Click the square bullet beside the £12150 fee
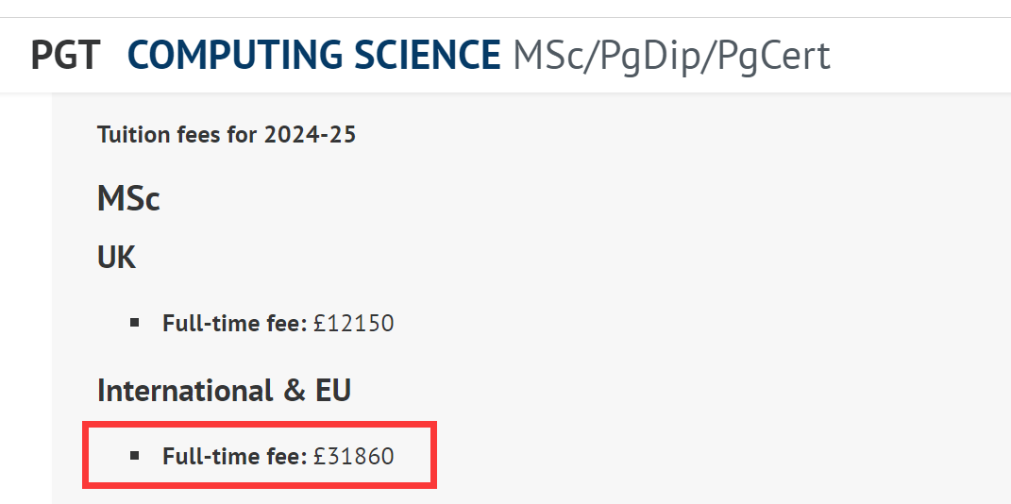The image size is (1011, 504). (x=135, y=322)
